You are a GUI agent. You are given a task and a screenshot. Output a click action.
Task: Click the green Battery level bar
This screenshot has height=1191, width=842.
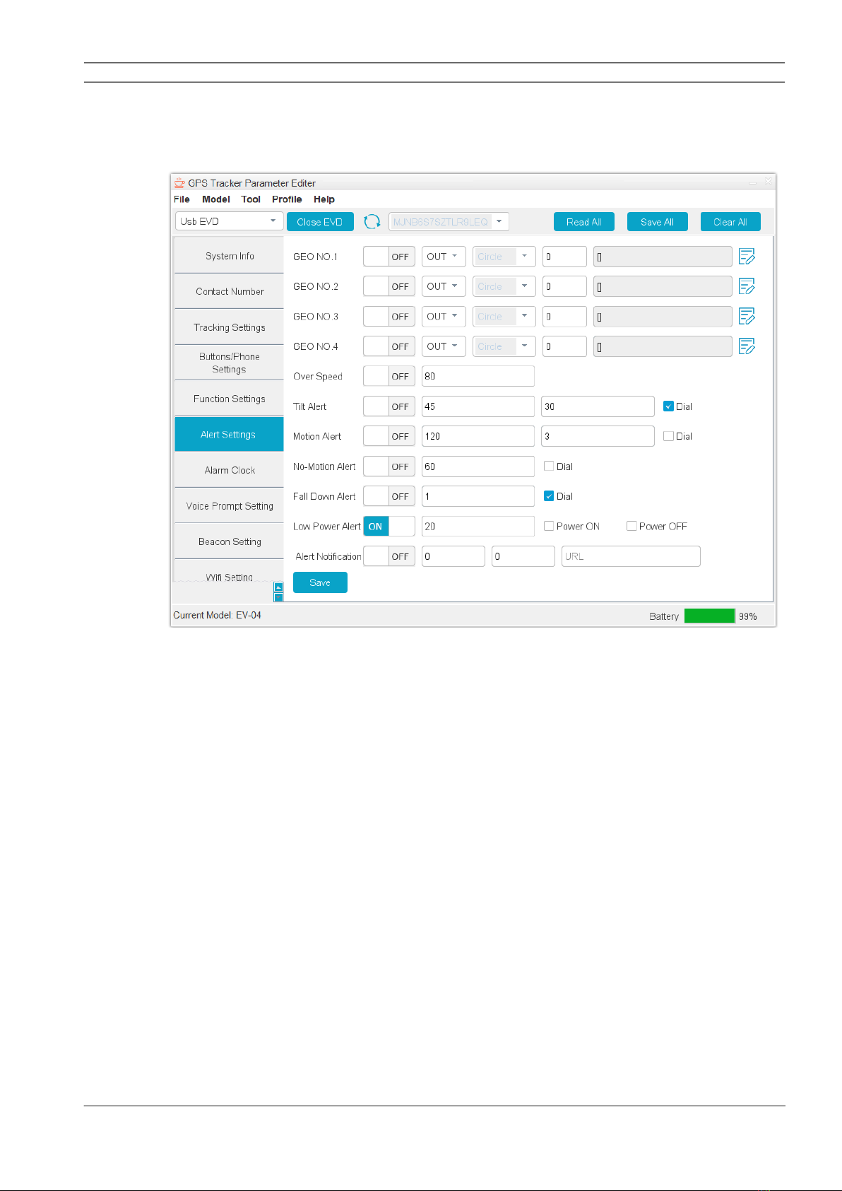[709, 616]
